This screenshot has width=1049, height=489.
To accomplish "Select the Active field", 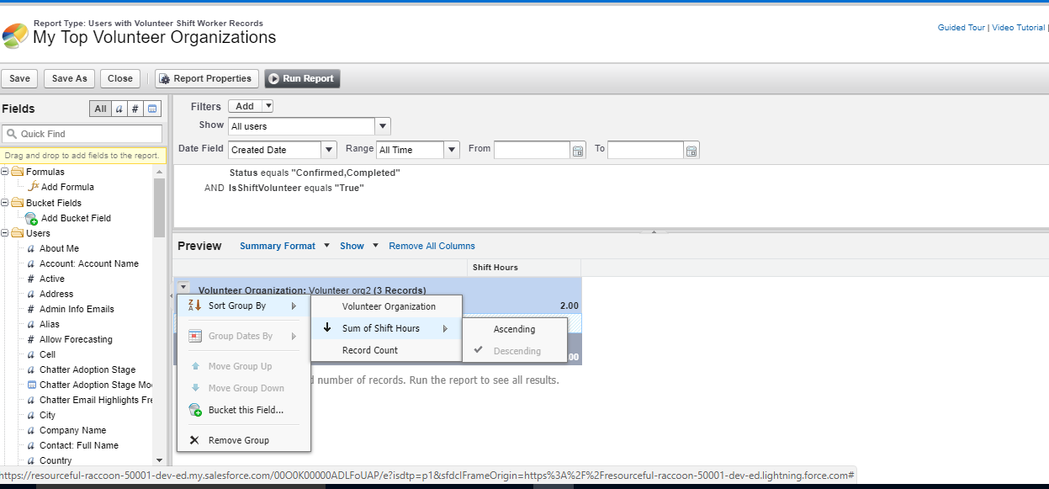I will tap(52, 279).
